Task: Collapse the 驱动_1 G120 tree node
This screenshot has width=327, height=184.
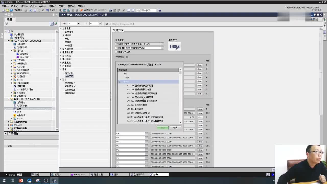Action: click(9, 99)
